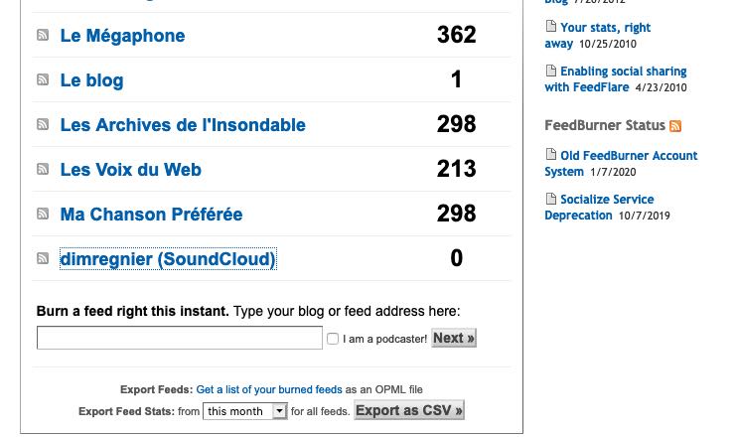Open the Les Voix du Web feed
Image resolution: width=735 pixels, height=437 pixels.
[x=131, y=170]
